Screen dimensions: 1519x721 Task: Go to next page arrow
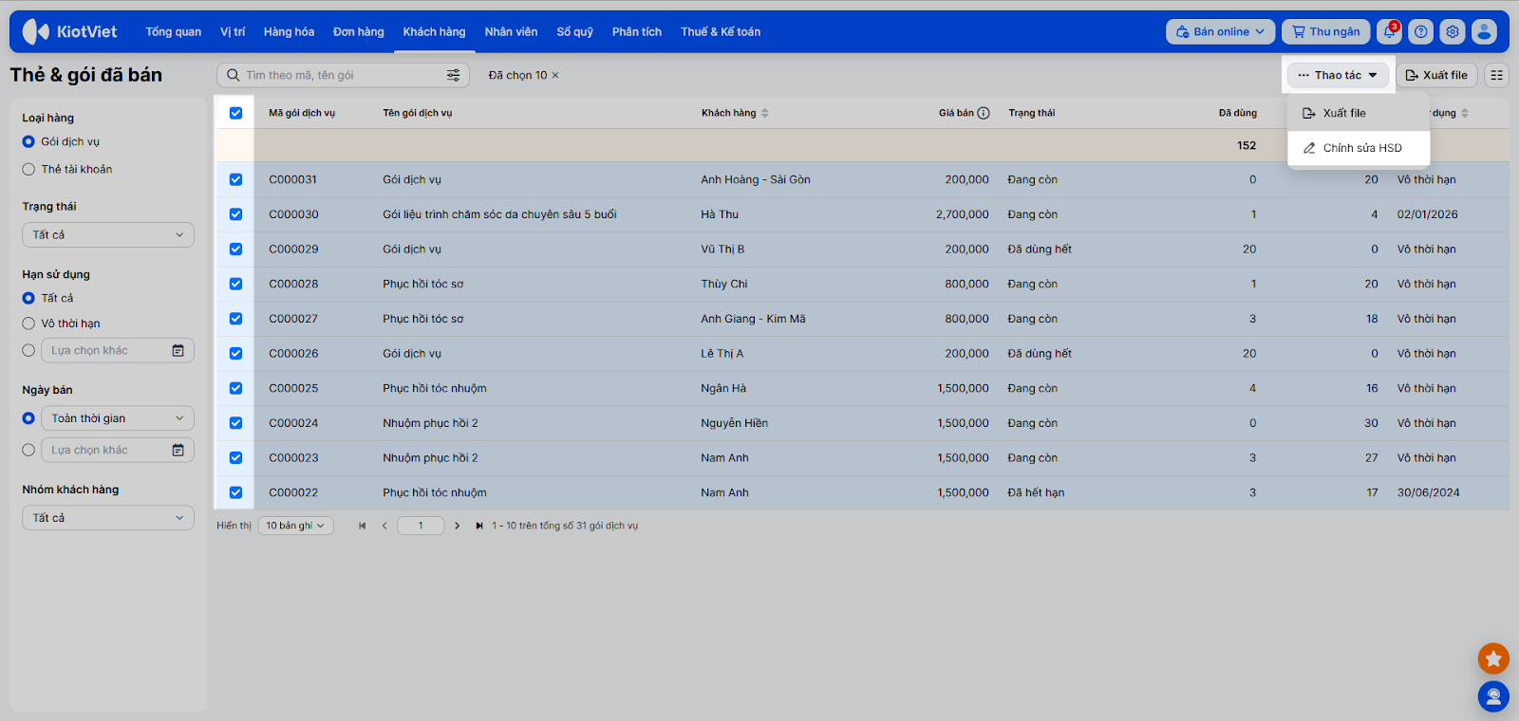457,526
